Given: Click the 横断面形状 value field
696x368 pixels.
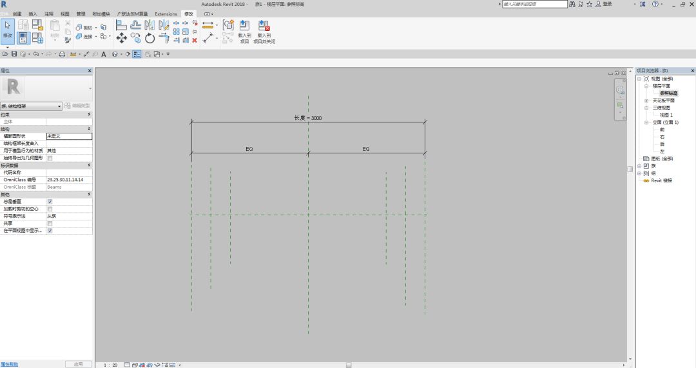Looking at the screenshot, I should (x=69, y=136).
